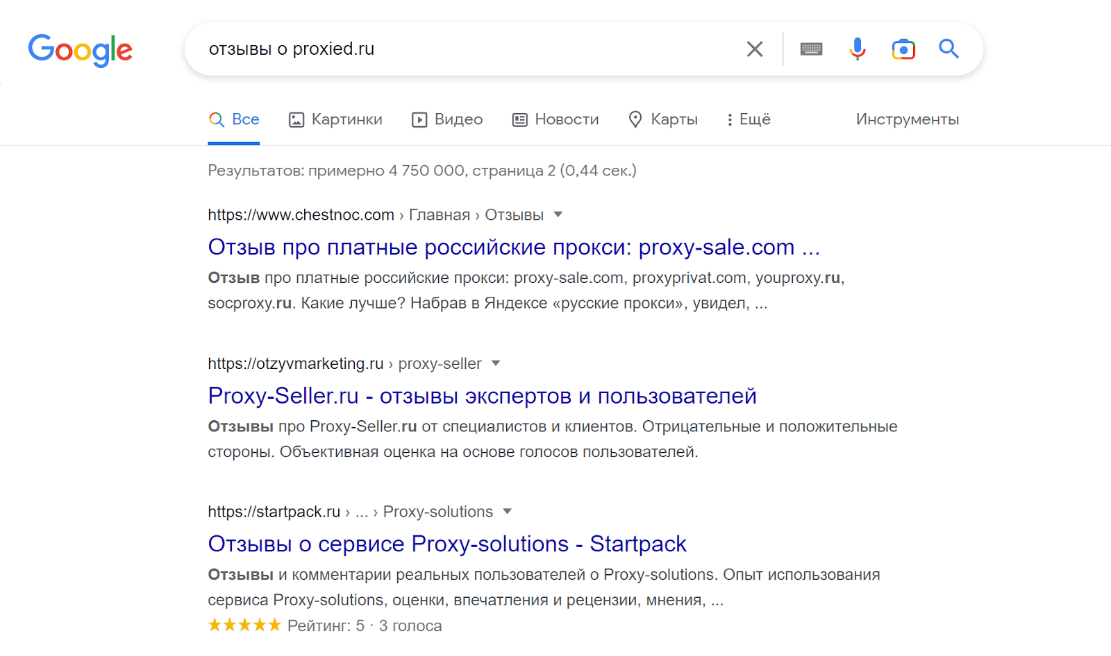Switch to the Картинки tab
Screen dimensions: 1111x656
pyautogui.click(x=335, y=119)
